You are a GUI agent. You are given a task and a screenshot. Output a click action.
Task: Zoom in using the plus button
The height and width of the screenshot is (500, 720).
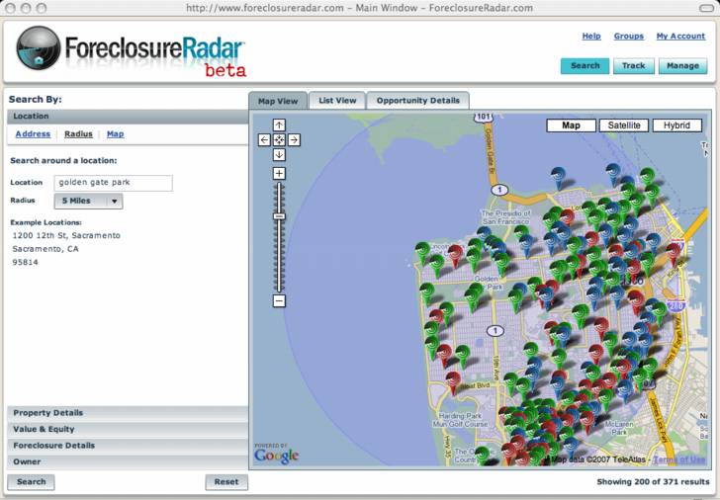coord(279,174)
